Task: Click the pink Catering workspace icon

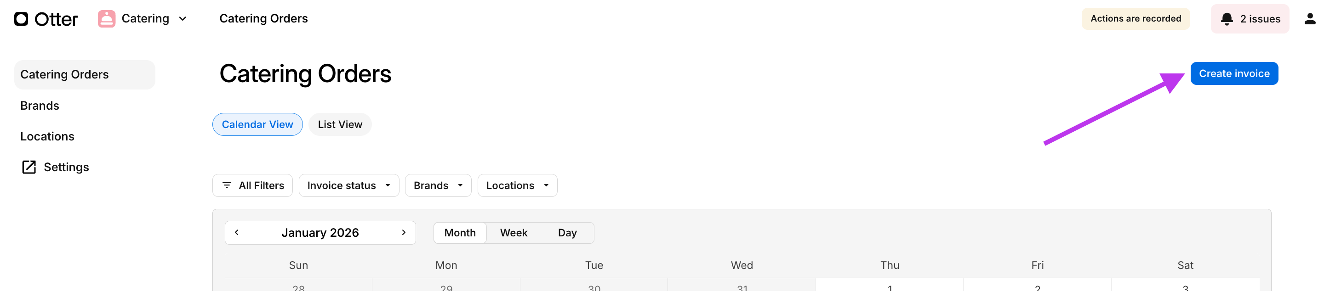Action: 106,18
